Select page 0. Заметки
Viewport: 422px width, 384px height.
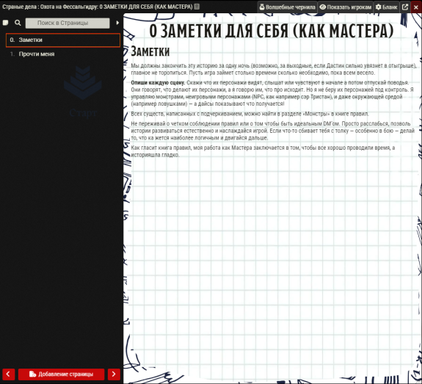point(63,40)
